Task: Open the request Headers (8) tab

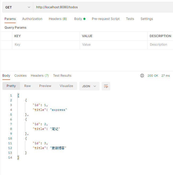Action: [58, 19]
